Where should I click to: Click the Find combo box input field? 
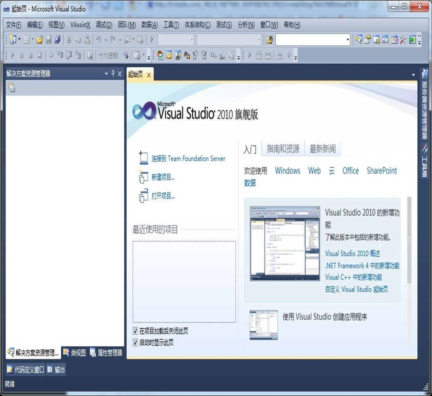pyautogui.click(x=310, y=40)
